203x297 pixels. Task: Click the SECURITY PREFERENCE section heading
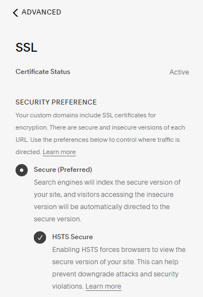[56, 102]
